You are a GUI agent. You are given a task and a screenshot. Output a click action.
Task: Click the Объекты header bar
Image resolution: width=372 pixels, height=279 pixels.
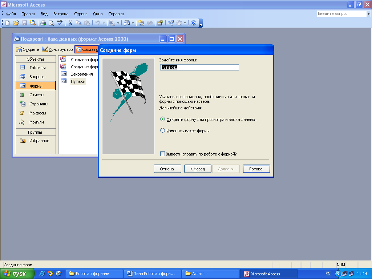click(35, 59)
